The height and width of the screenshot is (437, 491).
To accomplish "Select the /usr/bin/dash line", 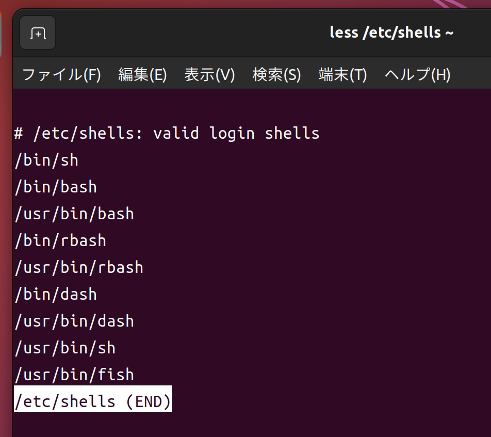I will coord(74,321).
